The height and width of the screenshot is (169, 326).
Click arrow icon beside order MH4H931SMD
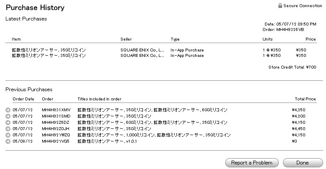[8, 116]
